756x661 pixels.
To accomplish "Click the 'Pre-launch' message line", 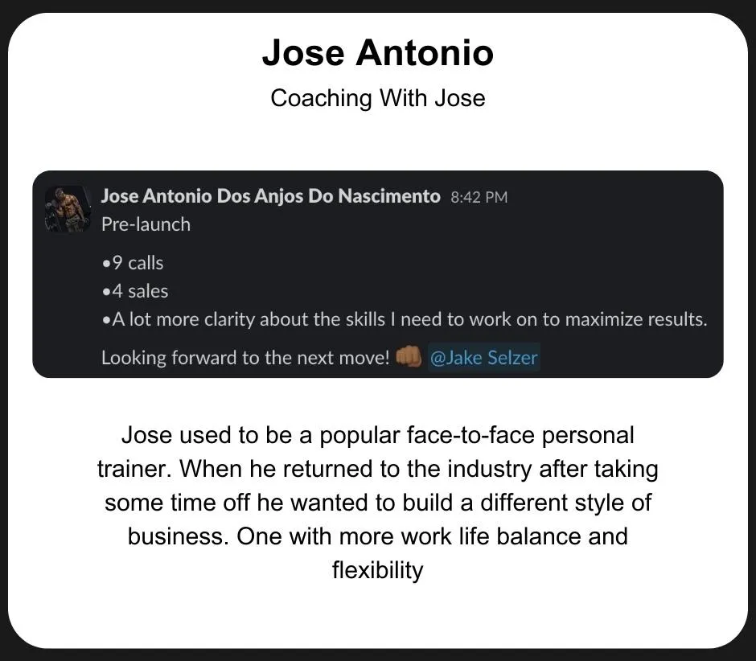I will coord(146,224).
